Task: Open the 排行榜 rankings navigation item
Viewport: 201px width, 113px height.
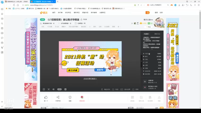Action: (60, 13)
